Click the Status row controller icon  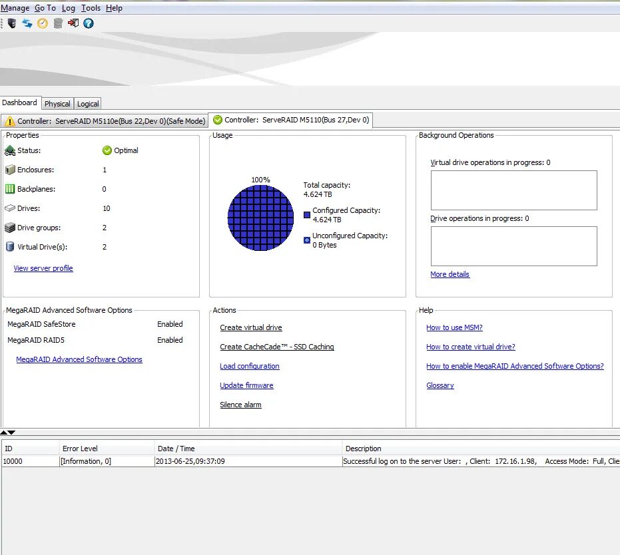coord(10,150)
